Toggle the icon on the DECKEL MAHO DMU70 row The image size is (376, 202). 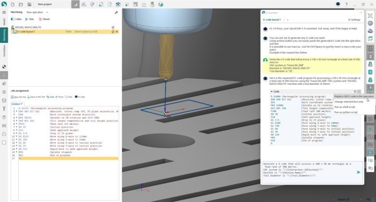(x=113, y=27)
